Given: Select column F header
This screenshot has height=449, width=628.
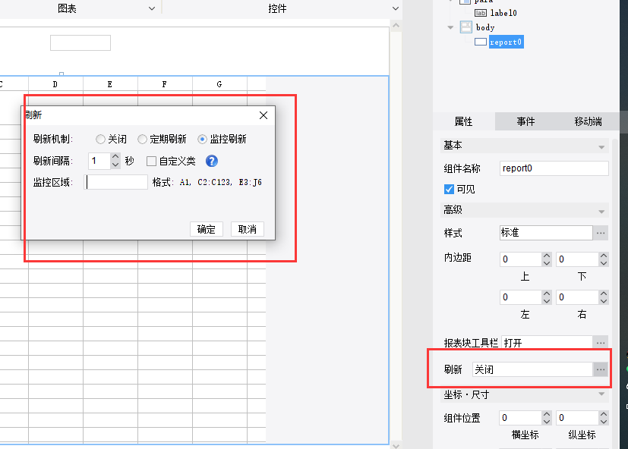Looking at the screenshot, I should (165, 84).
